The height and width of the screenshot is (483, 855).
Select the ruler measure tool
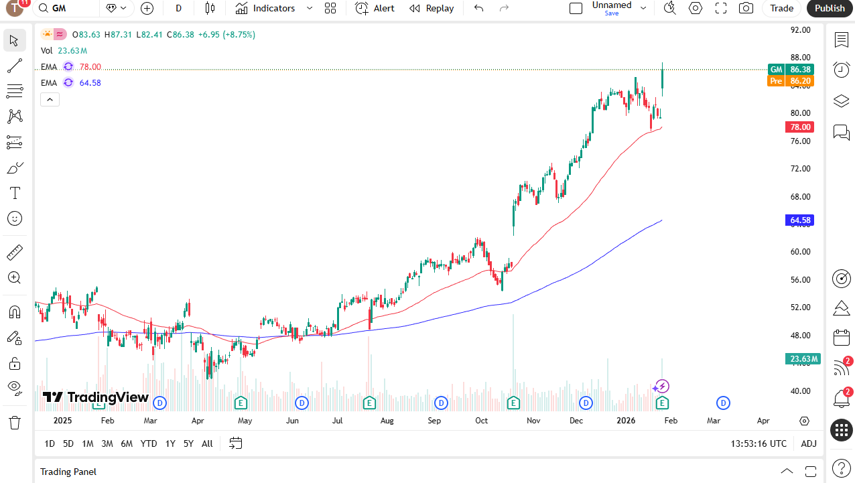point(15,253)
